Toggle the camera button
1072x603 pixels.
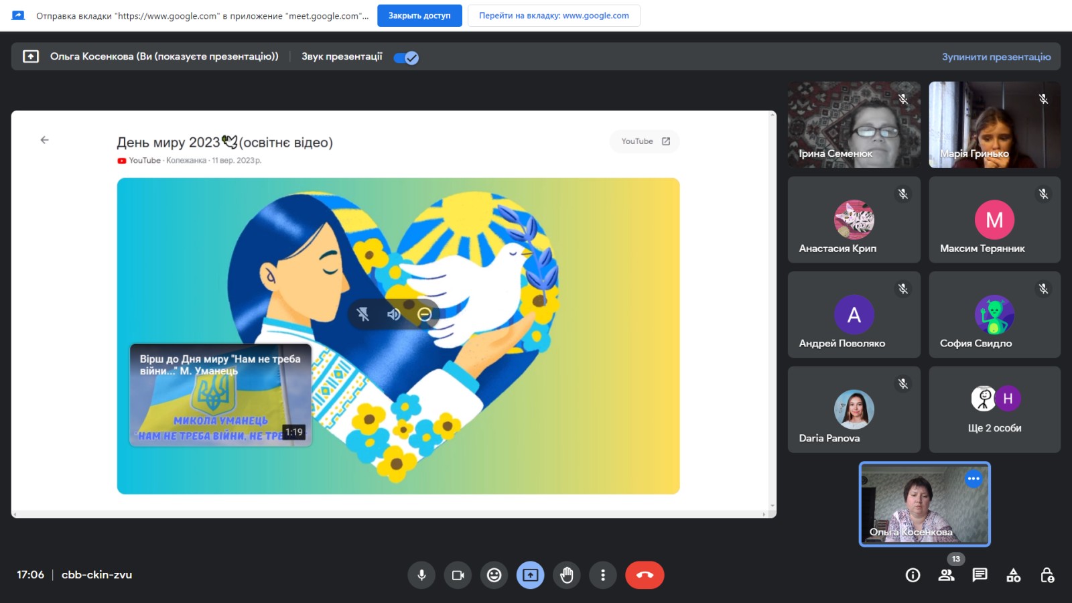458,575
